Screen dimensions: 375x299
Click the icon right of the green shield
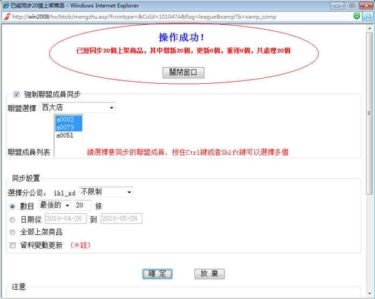[368, 17]
